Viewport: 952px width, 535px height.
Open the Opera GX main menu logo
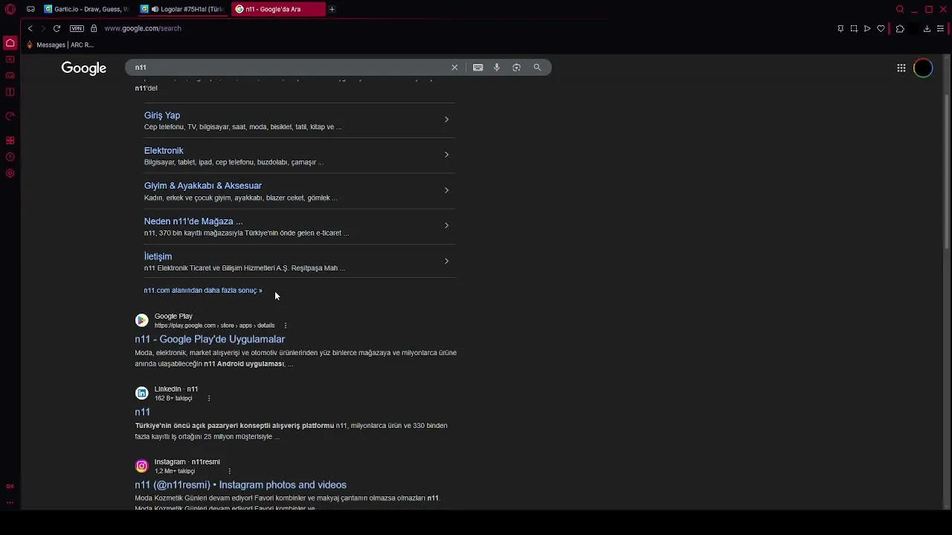[x=10, y=9]
